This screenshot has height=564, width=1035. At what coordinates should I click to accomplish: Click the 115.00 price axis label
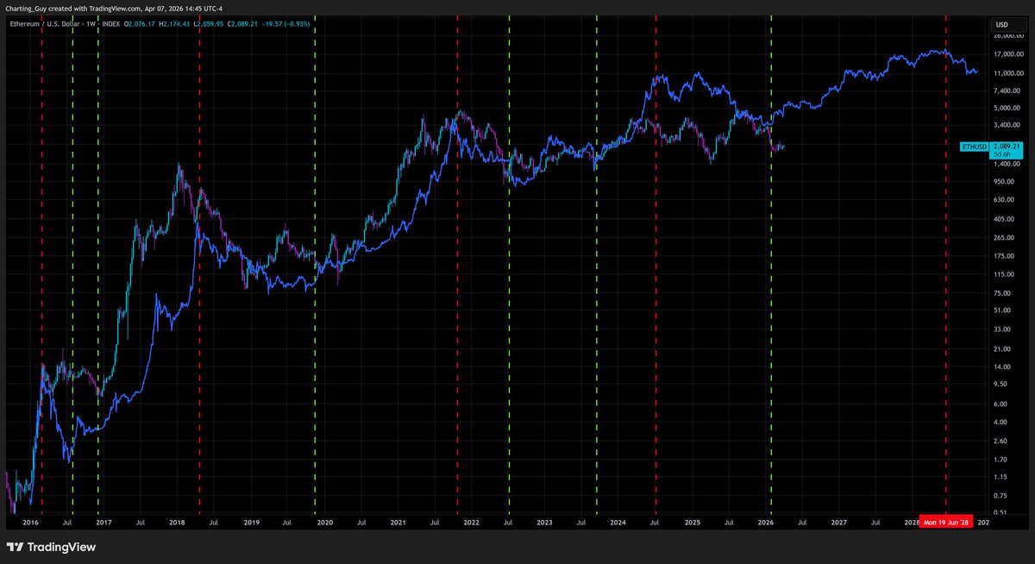pyautogui.click(x=1004, y=274)
